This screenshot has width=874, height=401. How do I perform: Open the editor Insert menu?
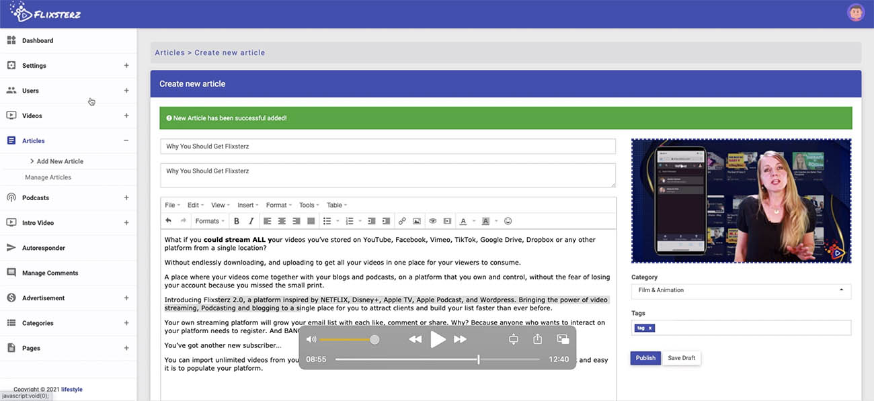pyautogui.click(x=248, y=205)
